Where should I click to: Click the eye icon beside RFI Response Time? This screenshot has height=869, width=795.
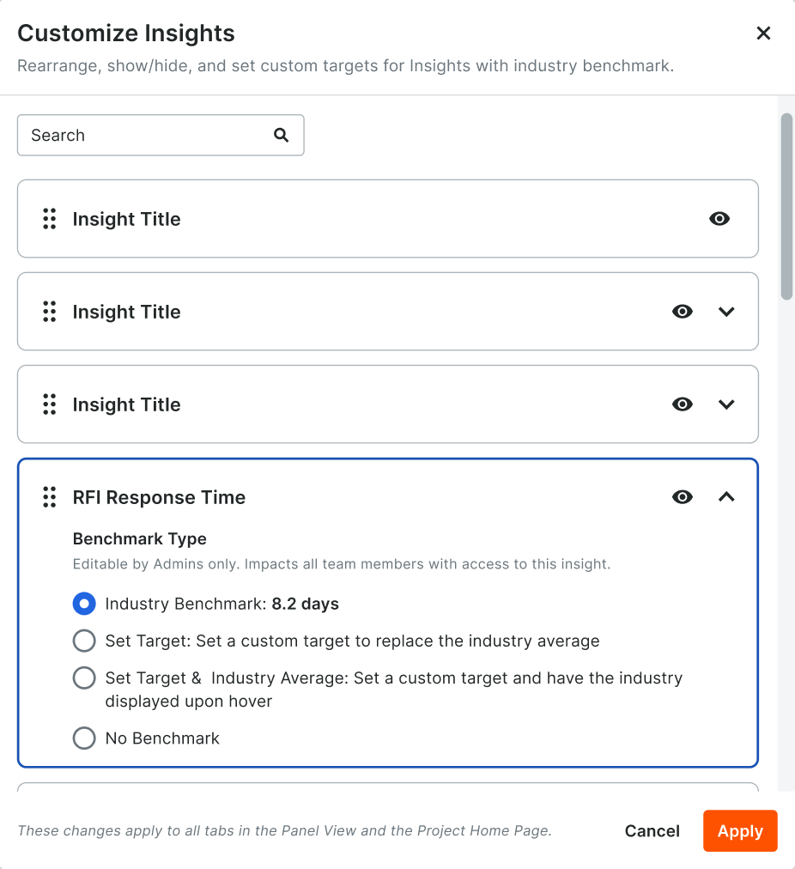coord(683,497)
